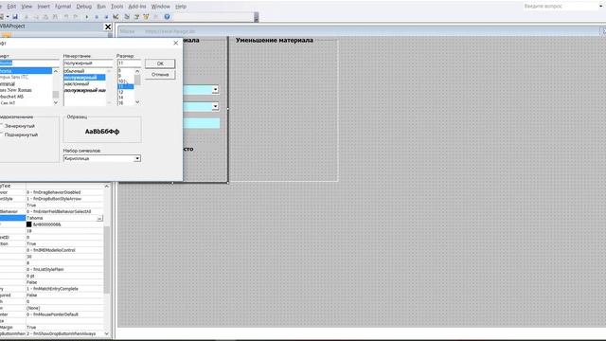Select size 12 in the size list
The width and height of the screenshot is (606, 341).
121,92
